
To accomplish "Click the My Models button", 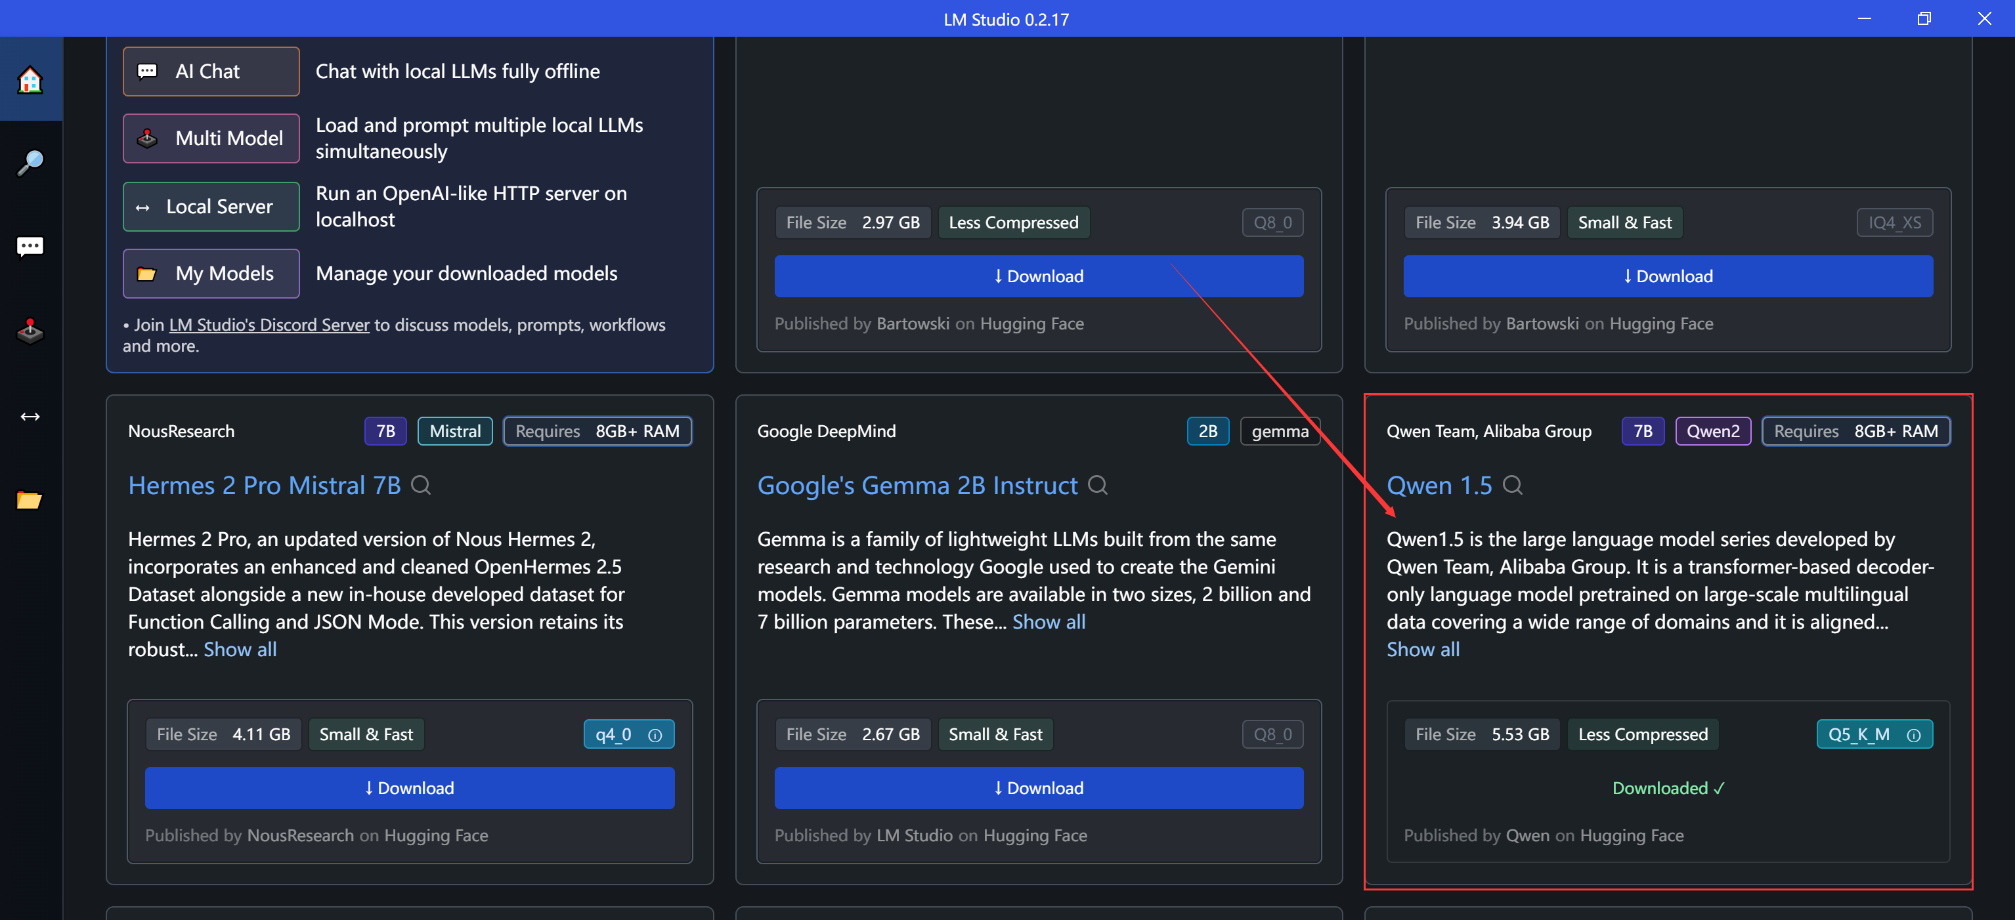I will click(210, 274).
